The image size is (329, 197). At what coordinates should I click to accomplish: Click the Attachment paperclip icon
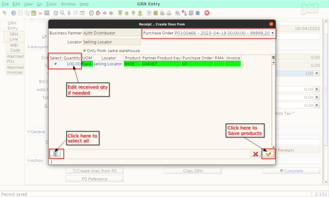(x=69, y=13)
